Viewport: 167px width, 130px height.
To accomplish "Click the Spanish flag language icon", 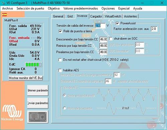I will 4,15.
